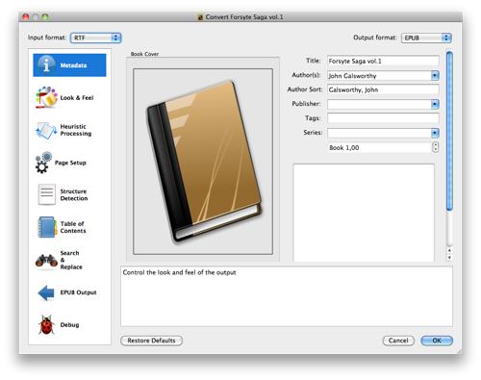Click the 'Input format:' label

pos(47,38)
